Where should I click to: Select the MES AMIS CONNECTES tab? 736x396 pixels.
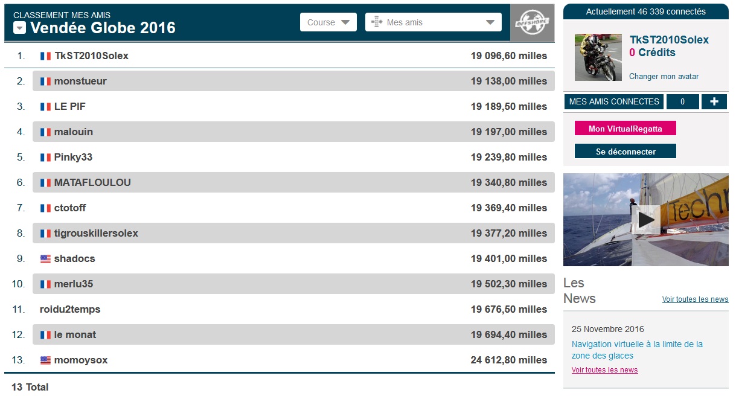(x=613, y=101)
